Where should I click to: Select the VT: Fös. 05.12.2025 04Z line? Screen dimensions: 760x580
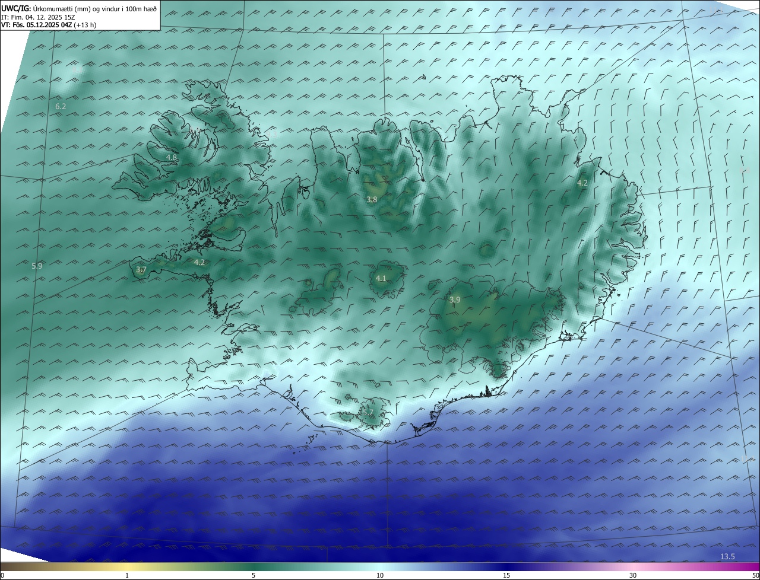point(49,25)
